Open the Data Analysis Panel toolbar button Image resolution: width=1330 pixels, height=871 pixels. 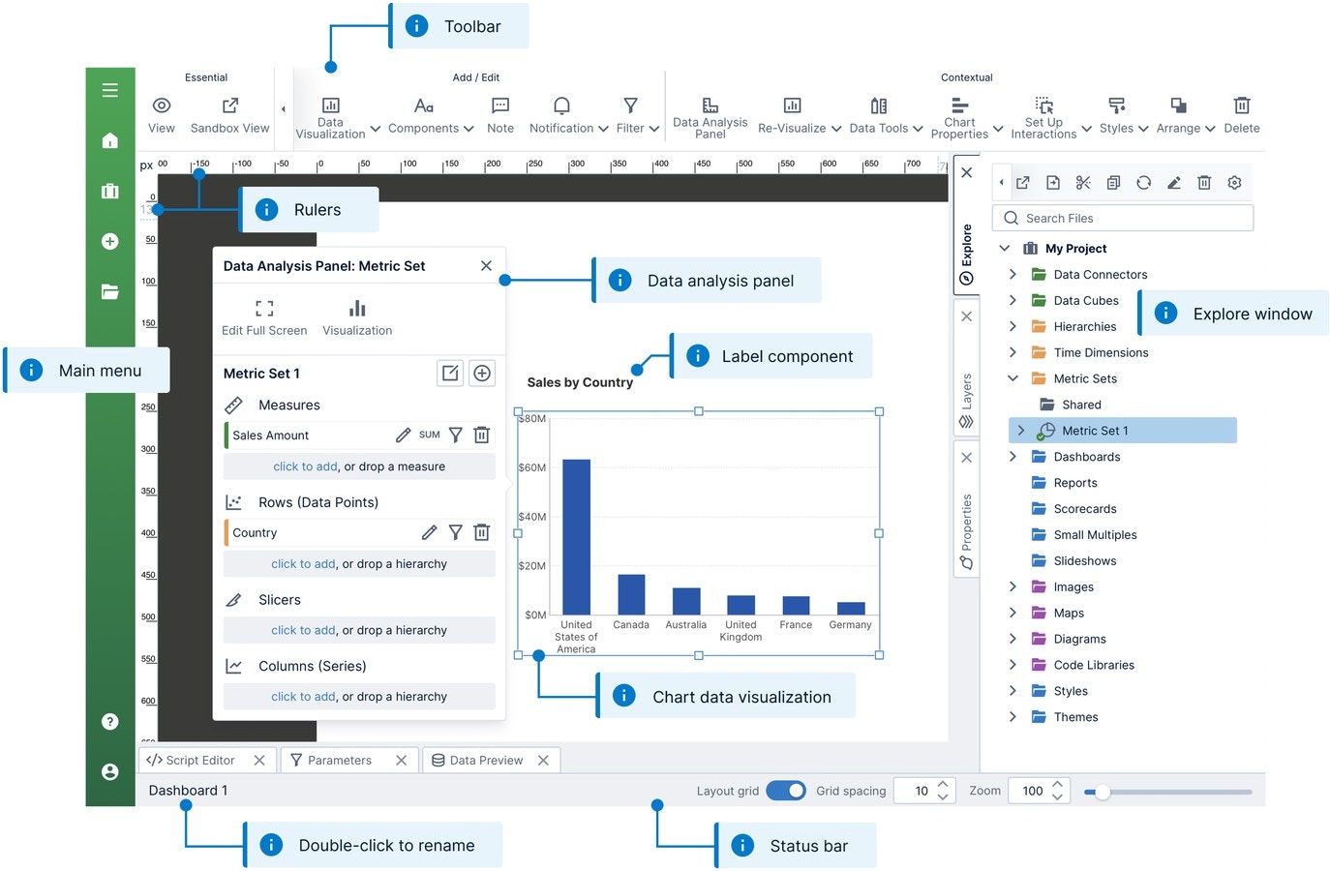[x=710, y=116]
